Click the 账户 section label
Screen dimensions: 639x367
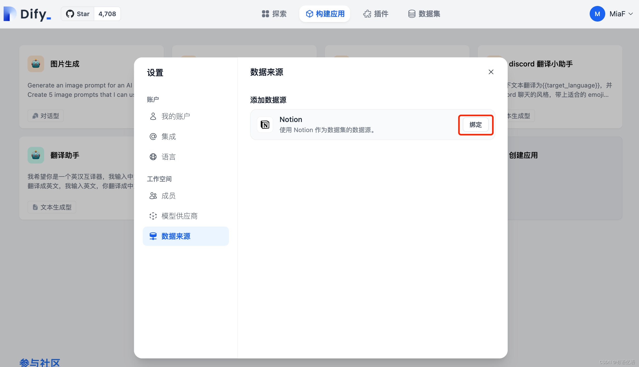(x=153, y=99)
